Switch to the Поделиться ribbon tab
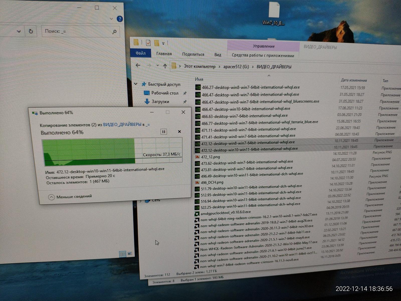Image resolution: width=401 pixels, height=301 pixels. (193, 54)
